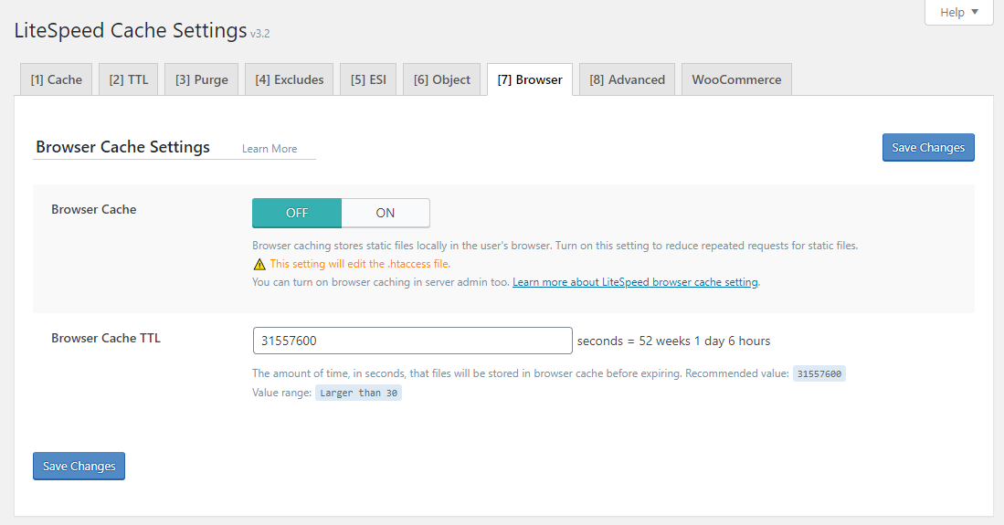1004x525 pixels.
Task: Click the bottom Save Changes button
Action: click(x=79, y=466)
